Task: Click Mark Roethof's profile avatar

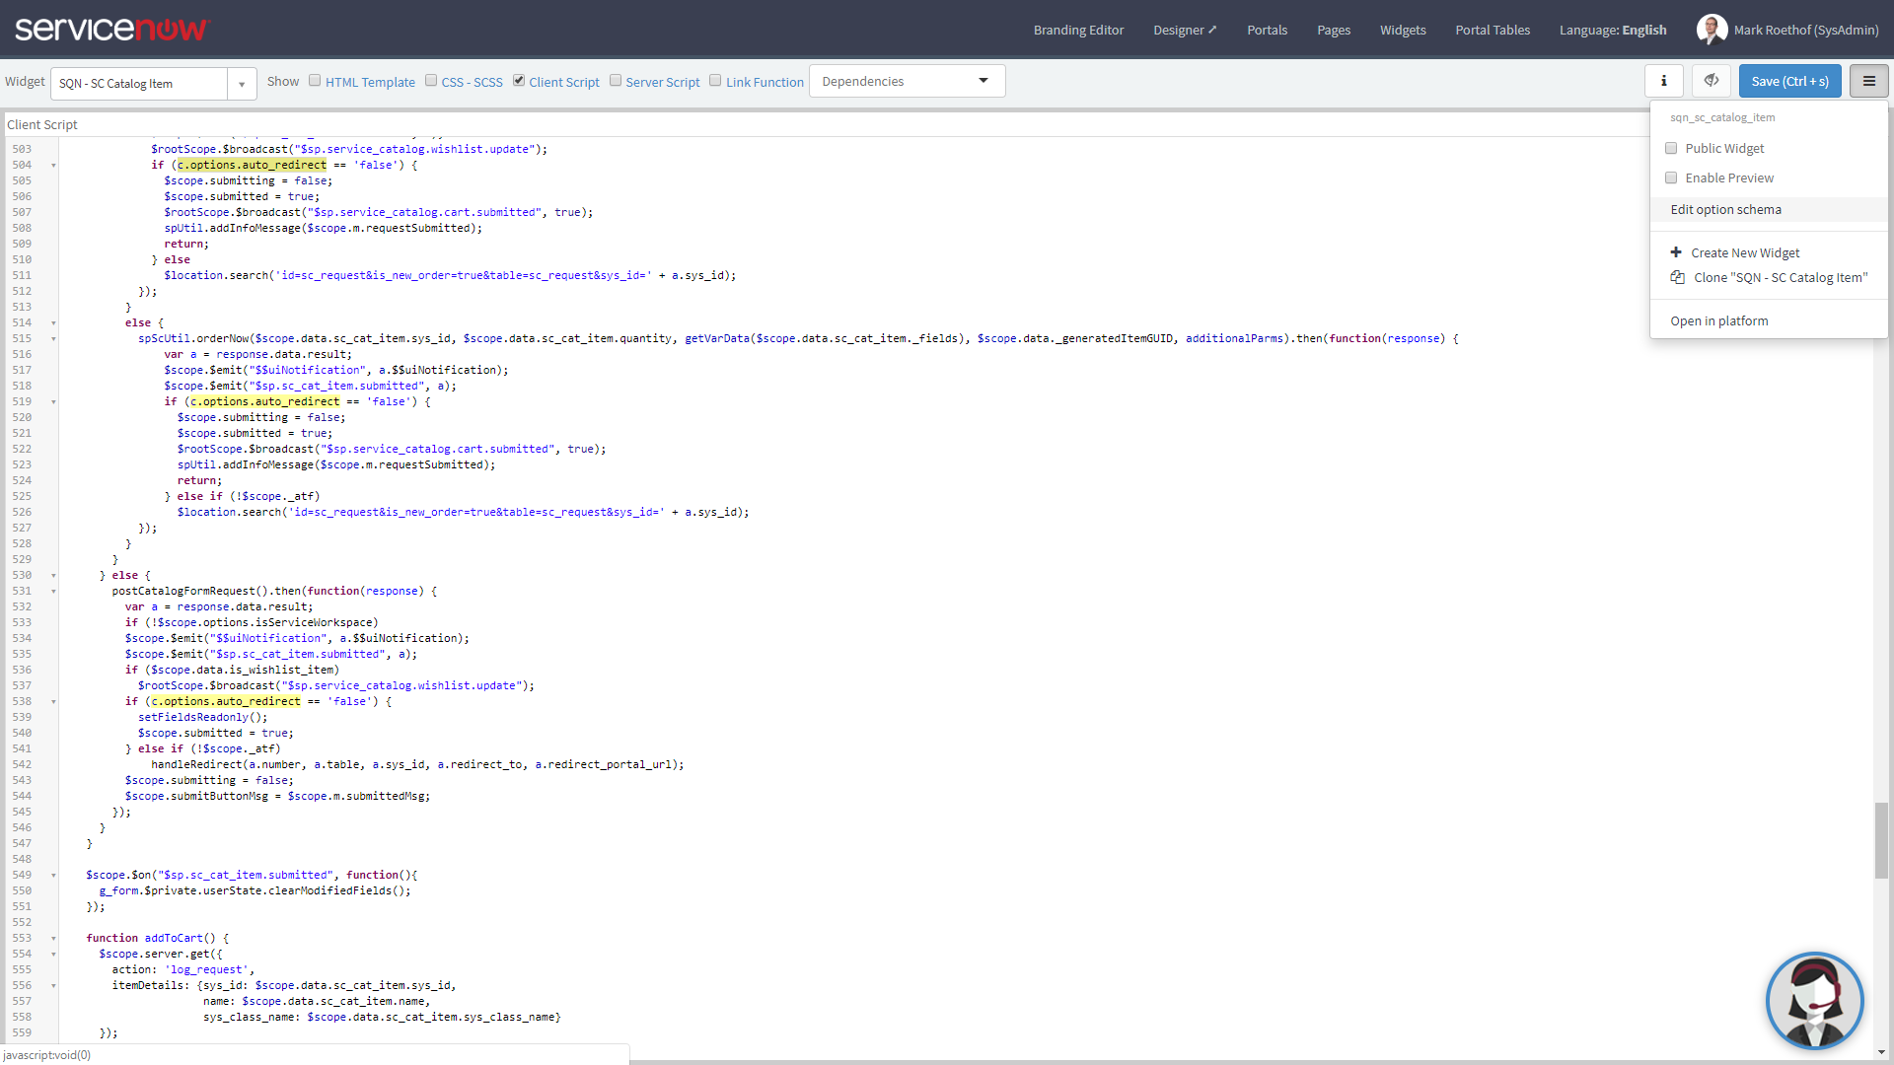Action: 1712,30
